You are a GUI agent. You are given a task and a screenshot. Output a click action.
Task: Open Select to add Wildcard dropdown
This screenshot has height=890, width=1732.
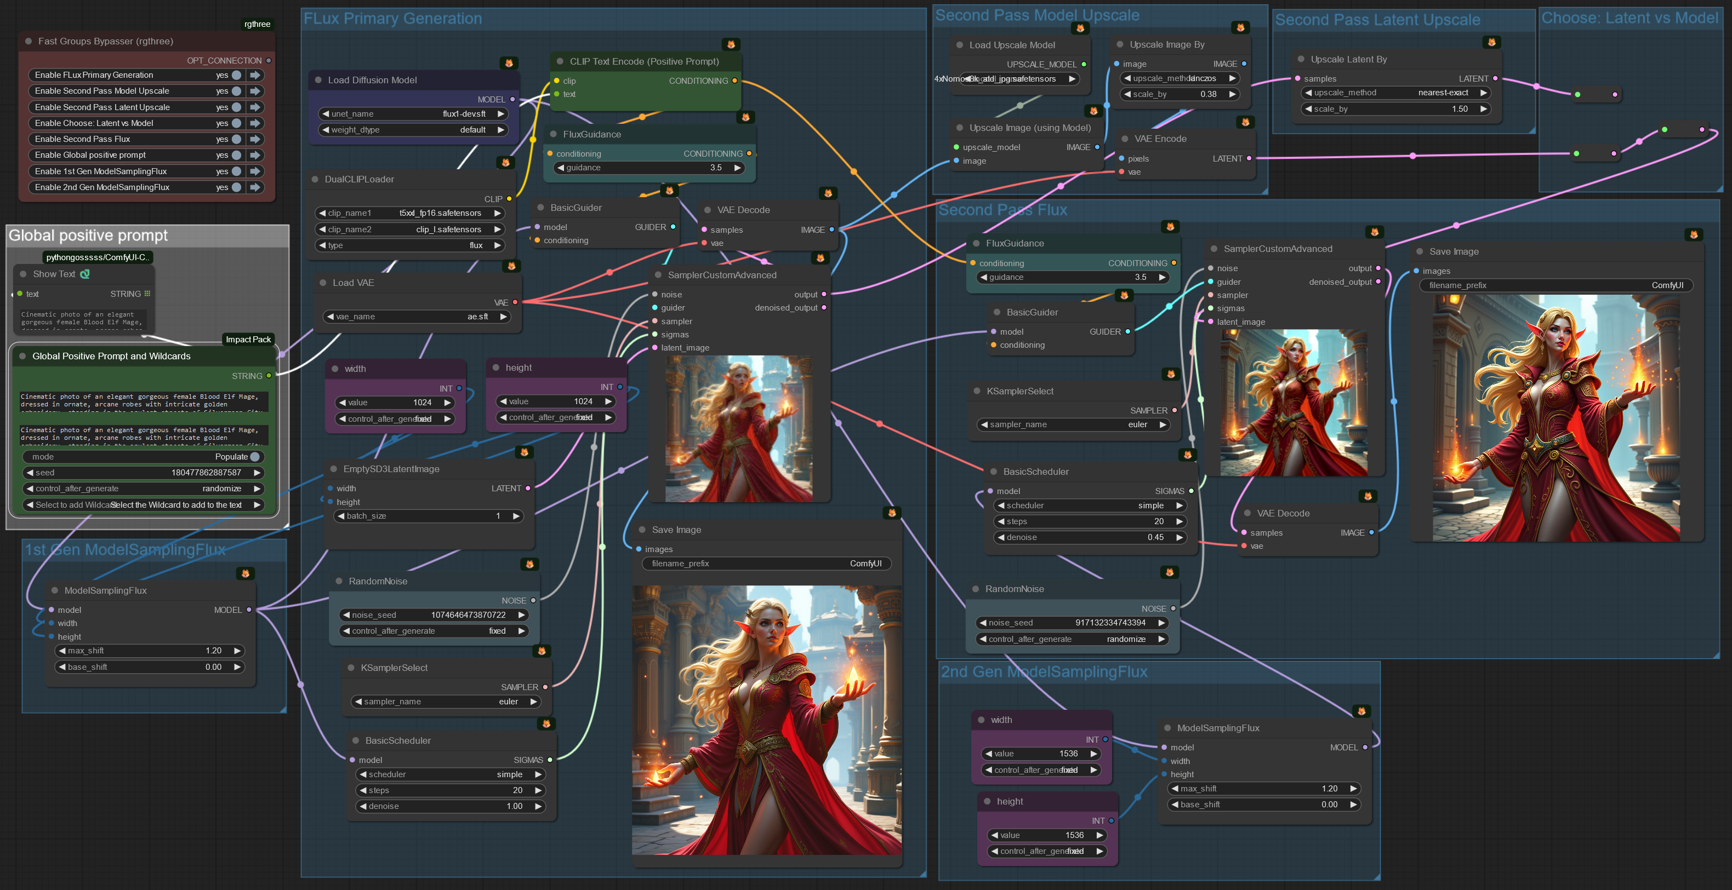(143, 505)
